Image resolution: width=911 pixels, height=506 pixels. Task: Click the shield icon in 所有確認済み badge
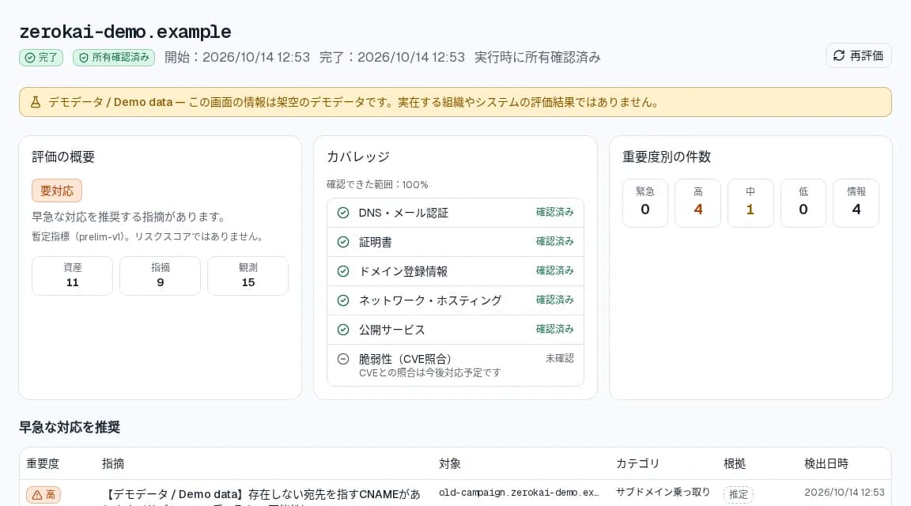click(x=84, y=58)
